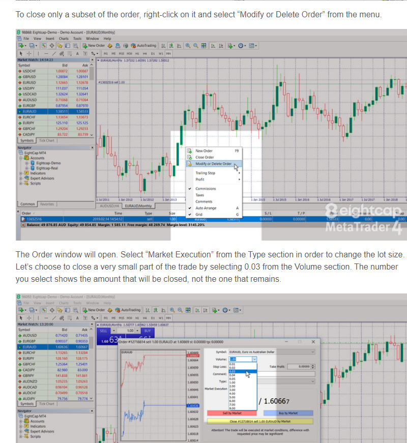Click the Comment field in the Order dialog

point(286,374)
